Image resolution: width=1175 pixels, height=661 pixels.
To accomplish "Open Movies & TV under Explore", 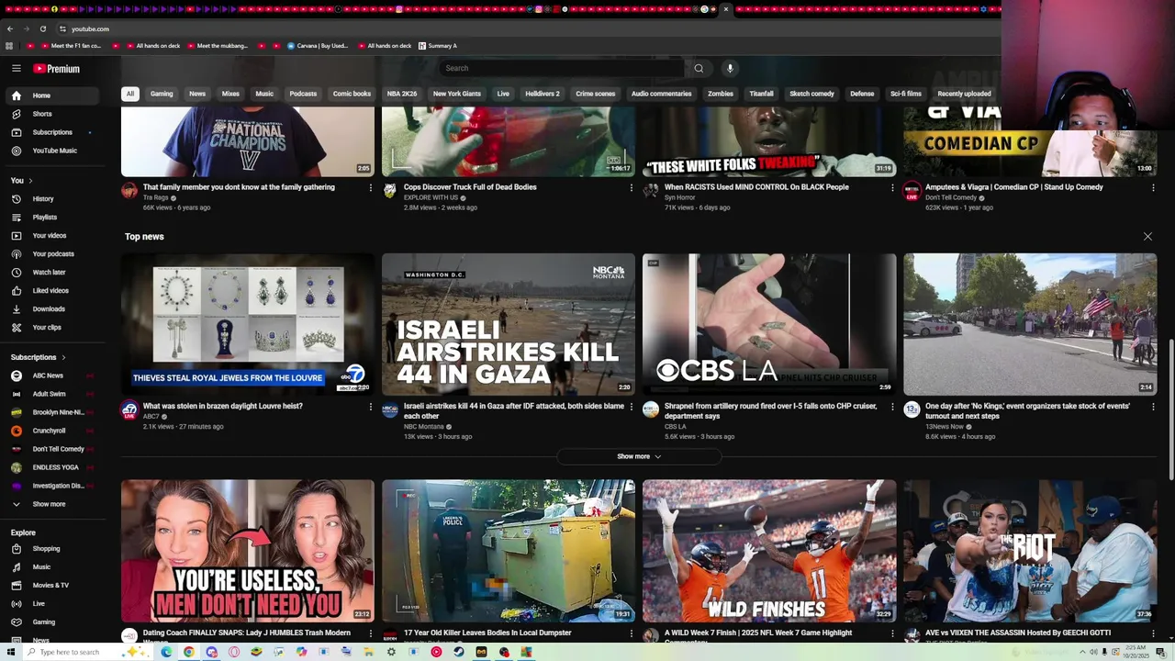I will click(50, 586).
